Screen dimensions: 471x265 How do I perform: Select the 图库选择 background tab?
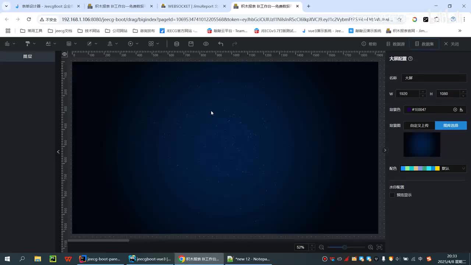(451, 126)
